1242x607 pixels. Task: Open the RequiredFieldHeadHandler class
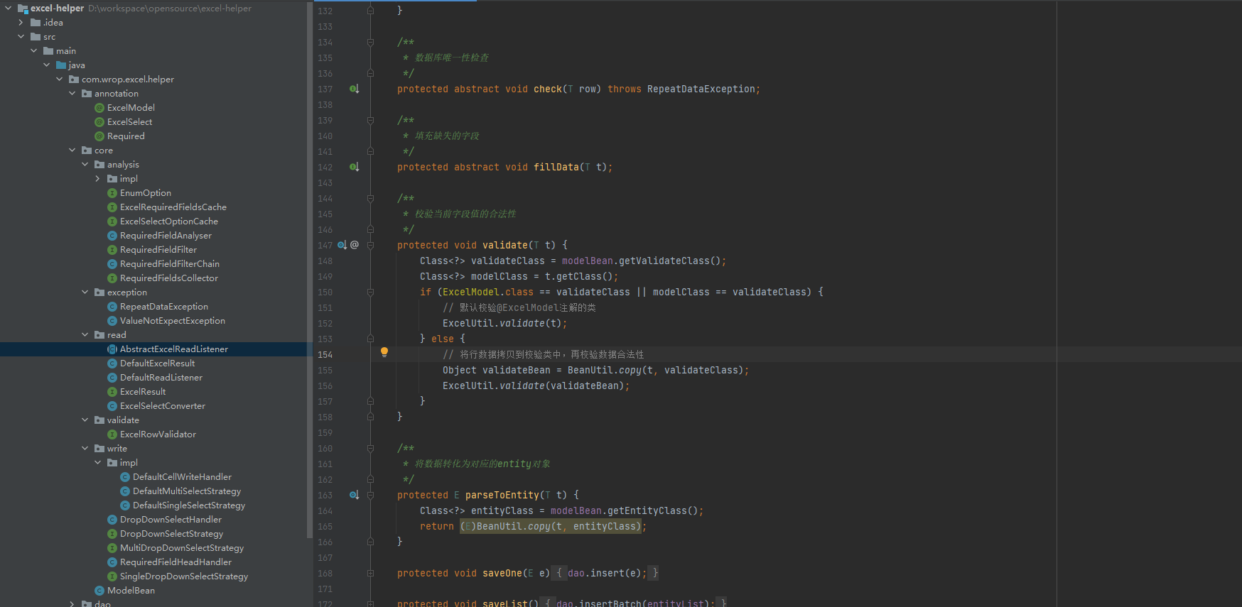coord(175,562)
